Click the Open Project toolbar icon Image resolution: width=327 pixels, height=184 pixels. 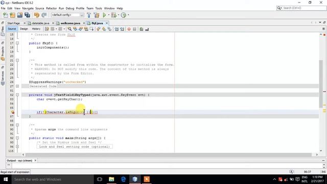[x=20, y=15]
